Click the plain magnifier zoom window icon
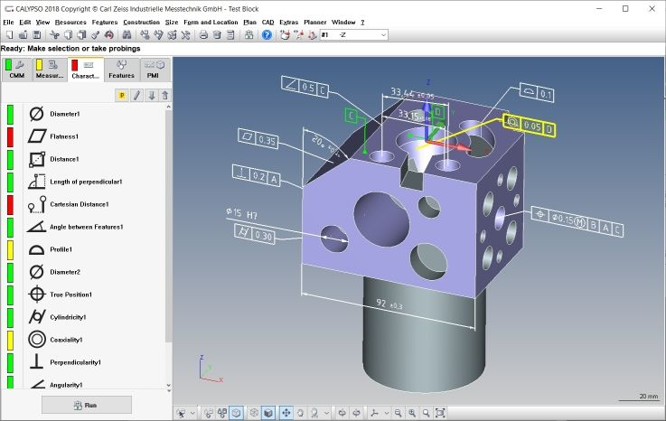 (x=426, y=413)
